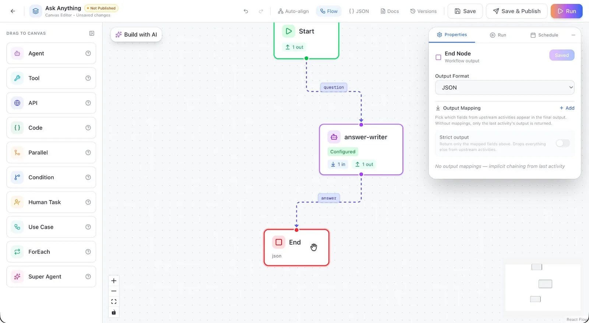This screenshot has width=589, height=323.
Task: Open the Schedule tab
Action: 544,35
